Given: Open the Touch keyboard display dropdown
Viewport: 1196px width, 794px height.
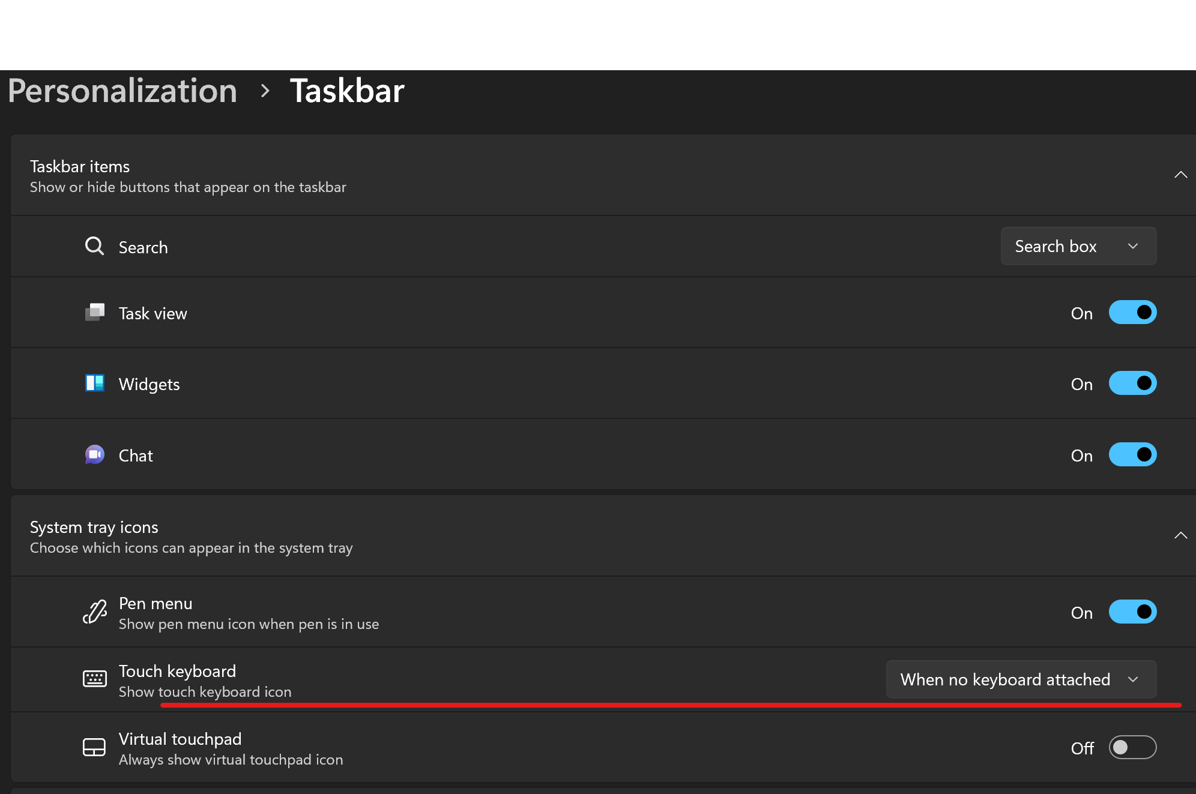Looking at the screenshot, I should [x=1021, y=679].
